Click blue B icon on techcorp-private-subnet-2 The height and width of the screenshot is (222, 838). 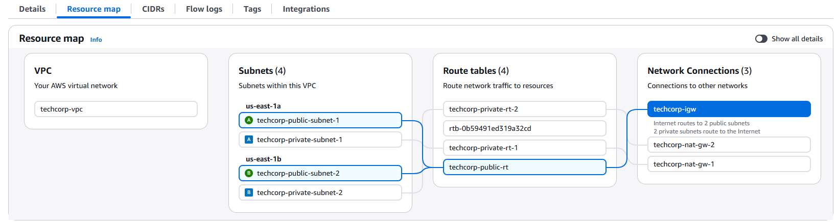point(249,192)
